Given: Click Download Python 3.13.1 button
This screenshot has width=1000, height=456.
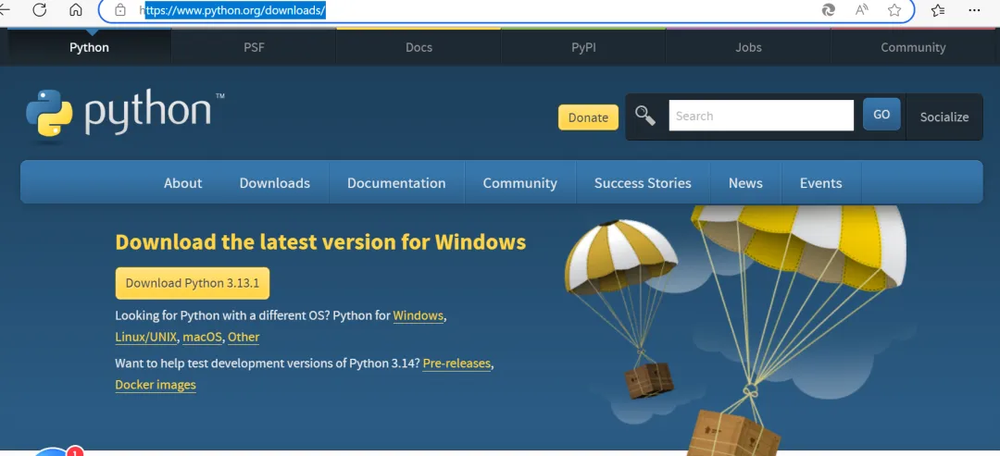Looking at the screenshot, I should (x=193, y=283).
